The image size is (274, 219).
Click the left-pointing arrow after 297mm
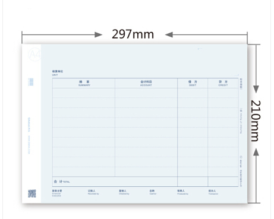point(169,35)
